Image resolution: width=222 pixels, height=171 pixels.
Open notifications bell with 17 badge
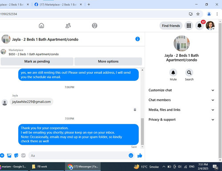tap(199, 26)
